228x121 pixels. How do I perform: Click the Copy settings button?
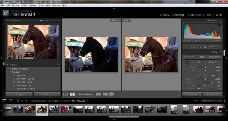(19, 94)
